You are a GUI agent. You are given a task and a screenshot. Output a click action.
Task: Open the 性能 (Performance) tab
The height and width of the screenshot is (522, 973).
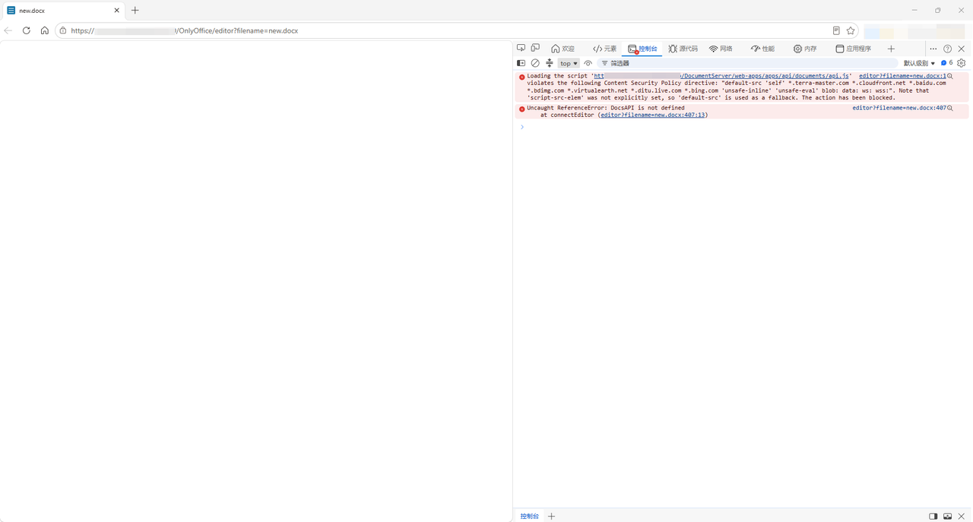tap(762, 49)
